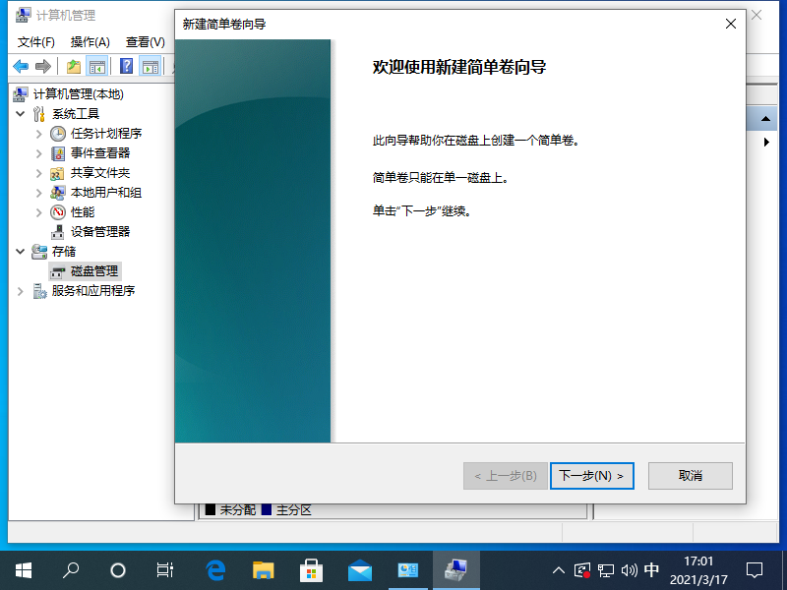
Task: Click the 未分配 legend color swatch
Action: point(211,509)
